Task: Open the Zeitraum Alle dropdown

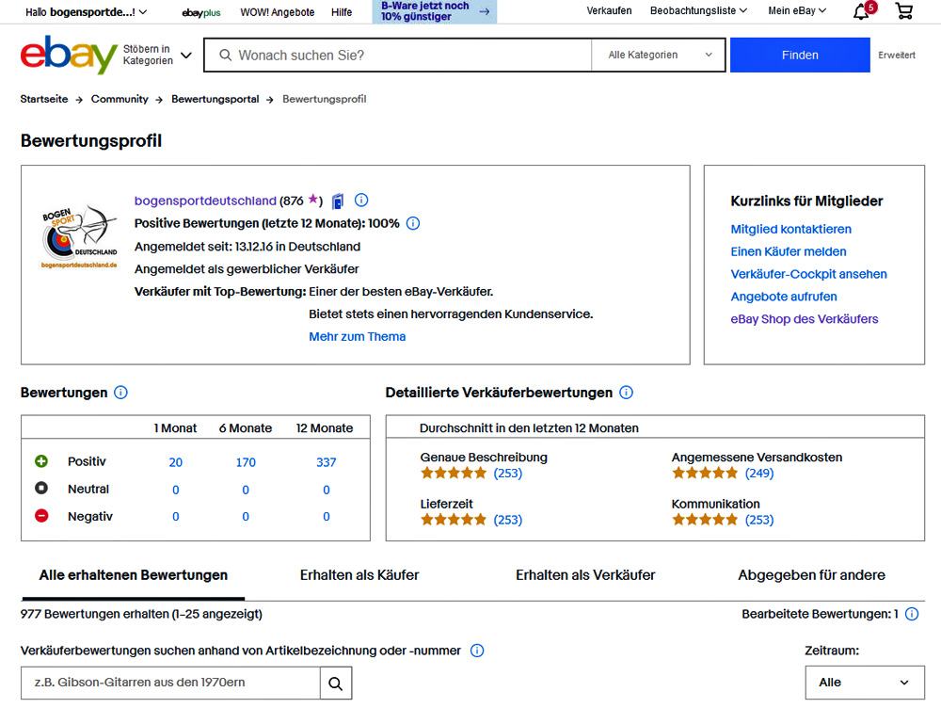Action: [865, 683]
